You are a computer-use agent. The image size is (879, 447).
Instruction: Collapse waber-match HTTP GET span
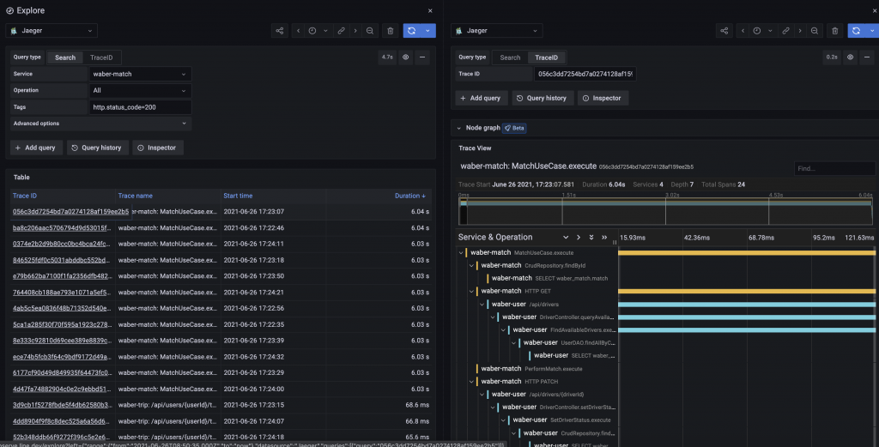(x=471, y=291)
